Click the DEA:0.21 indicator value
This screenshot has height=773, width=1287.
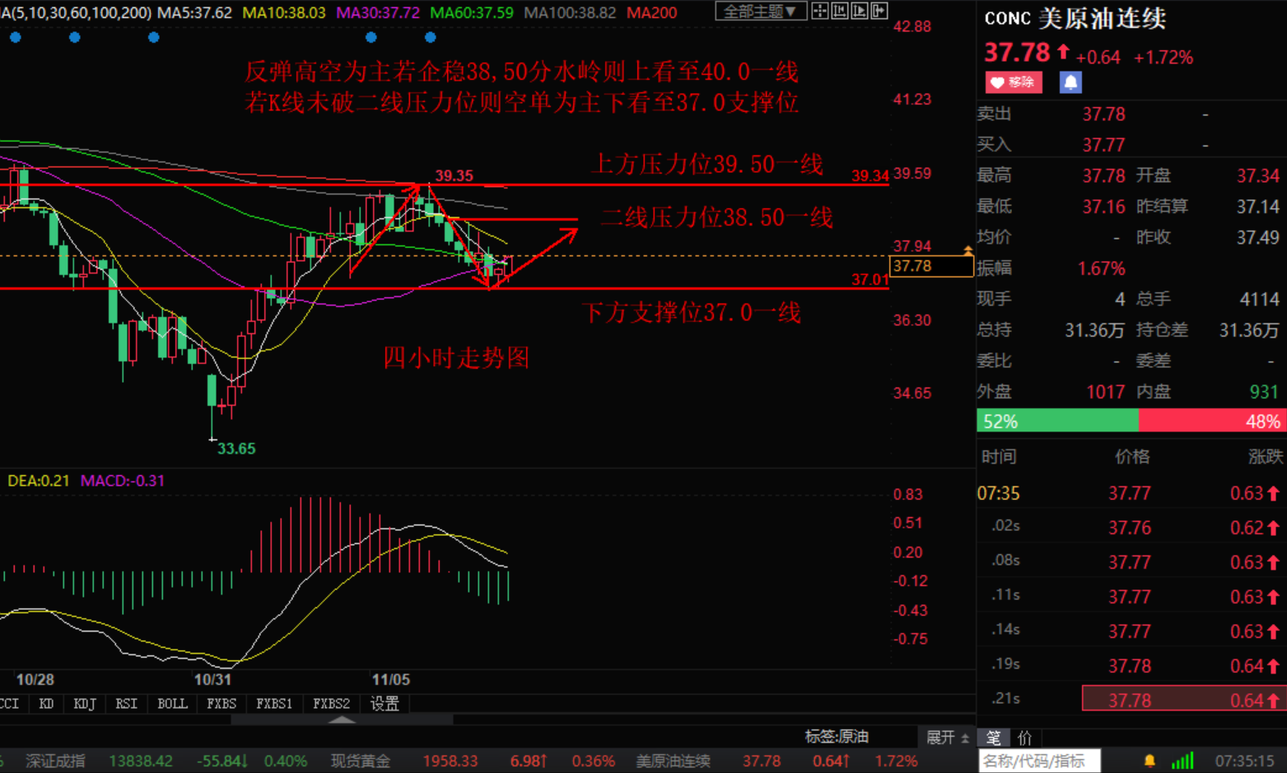click(39, 481)
